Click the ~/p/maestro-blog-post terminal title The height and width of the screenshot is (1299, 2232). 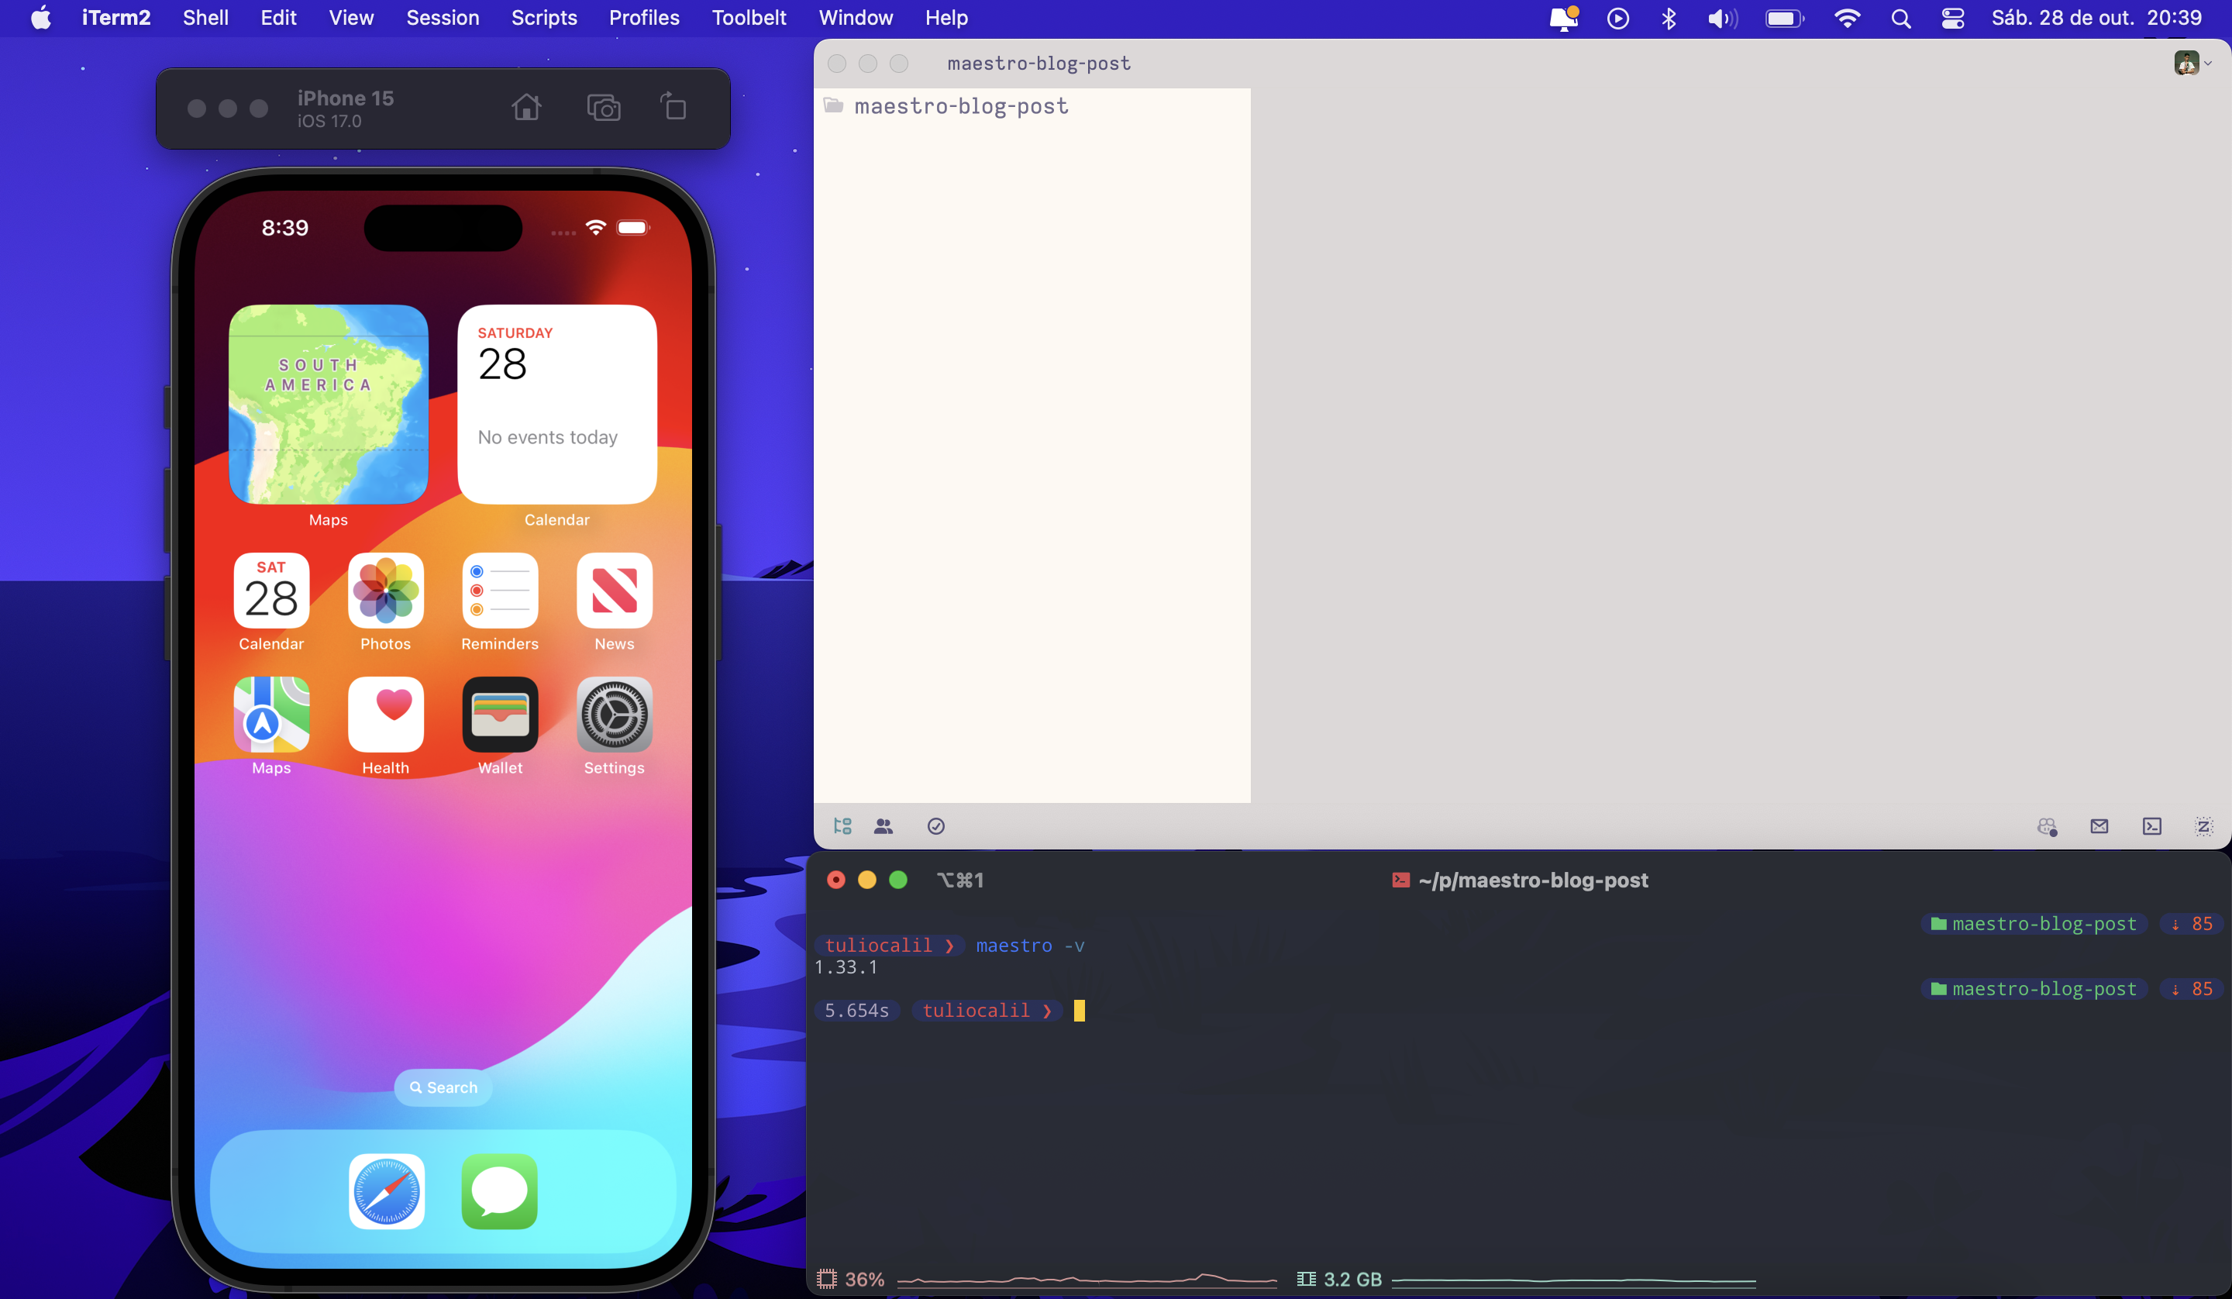(x=1532, y=880)
